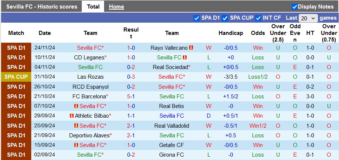Image resolution: width=339 pixels, height=160 pixels.
Task: Switch to the Home tab
Action: tap(116, 7)
